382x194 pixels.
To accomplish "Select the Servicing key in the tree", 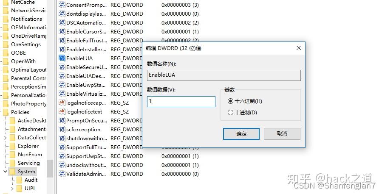I will (28, 163).
